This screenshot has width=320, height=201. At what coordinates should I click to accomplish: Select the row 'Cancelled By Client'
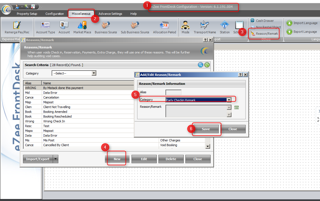(x=114, y=145)
